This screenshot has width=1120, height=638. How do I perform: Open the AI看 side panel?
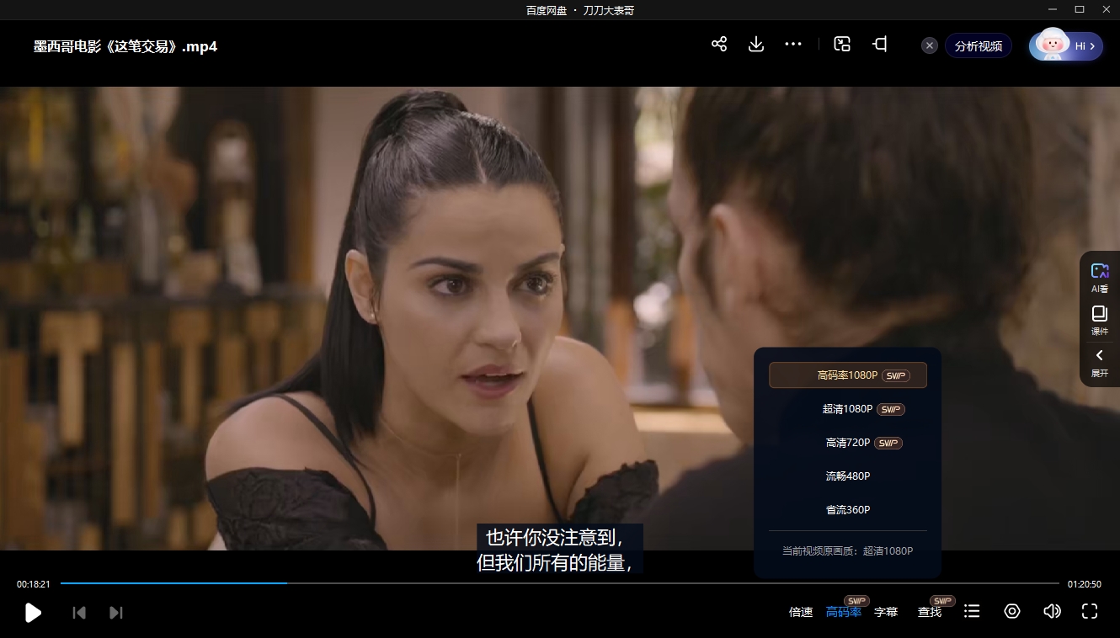1100,277
